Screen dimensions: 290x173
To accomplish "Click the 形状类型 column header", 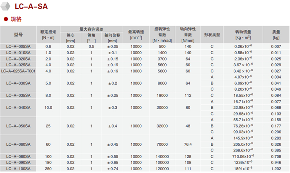I will click(x=212, y=35).
